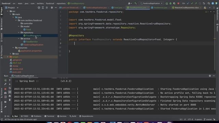Collapse all icon in Project panel header

coord(47,8)
